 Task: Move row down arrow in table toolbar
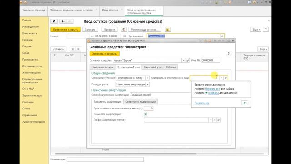pyautogui.click(x=78, y=49)
